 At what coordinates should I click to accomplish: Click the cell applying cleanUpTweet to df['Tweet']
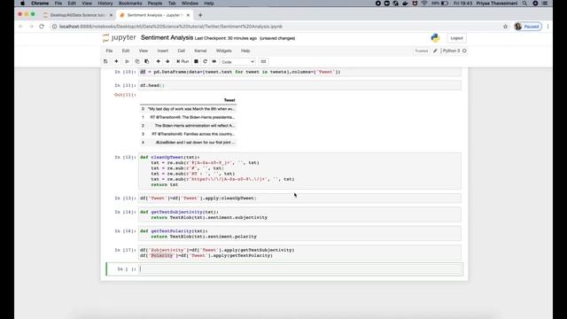(x=300, y=198)
